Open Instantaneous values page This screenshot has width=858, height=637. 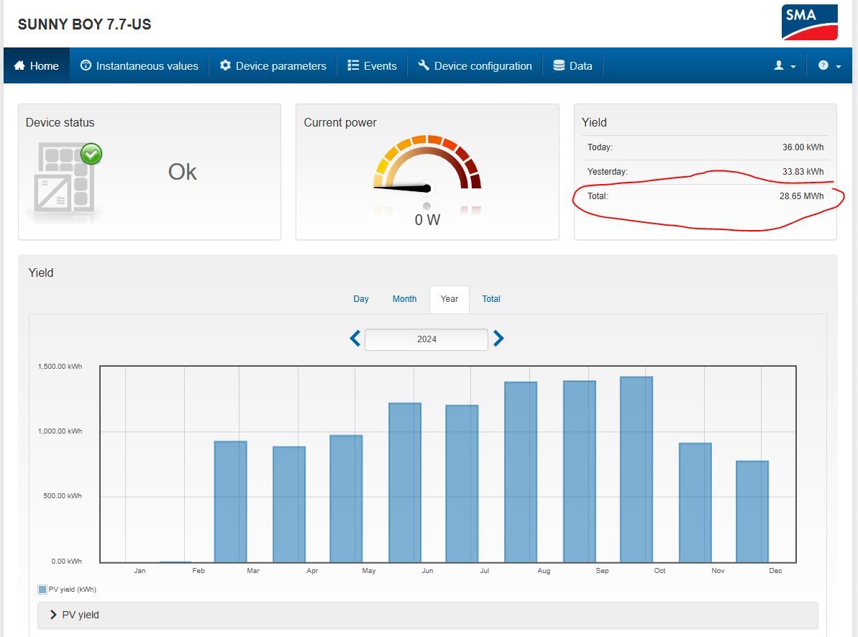pyautogui.click(x=140, y=65)
